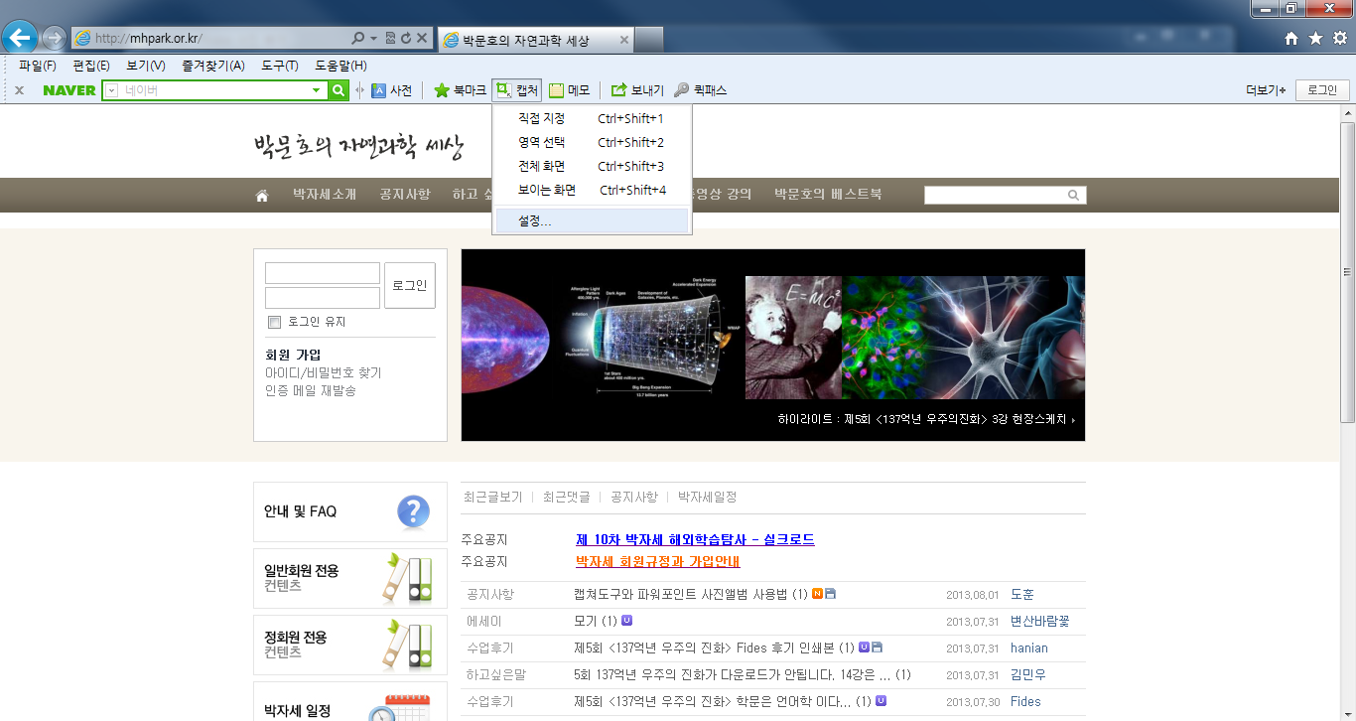Open Internet Explorer tools gear icon

click(1339, 39)
